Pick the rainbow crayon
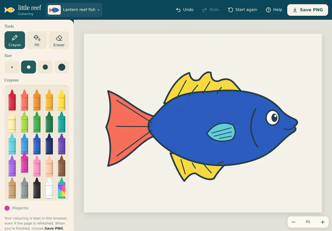Screen dimensions: 332x231 (62, 188)
